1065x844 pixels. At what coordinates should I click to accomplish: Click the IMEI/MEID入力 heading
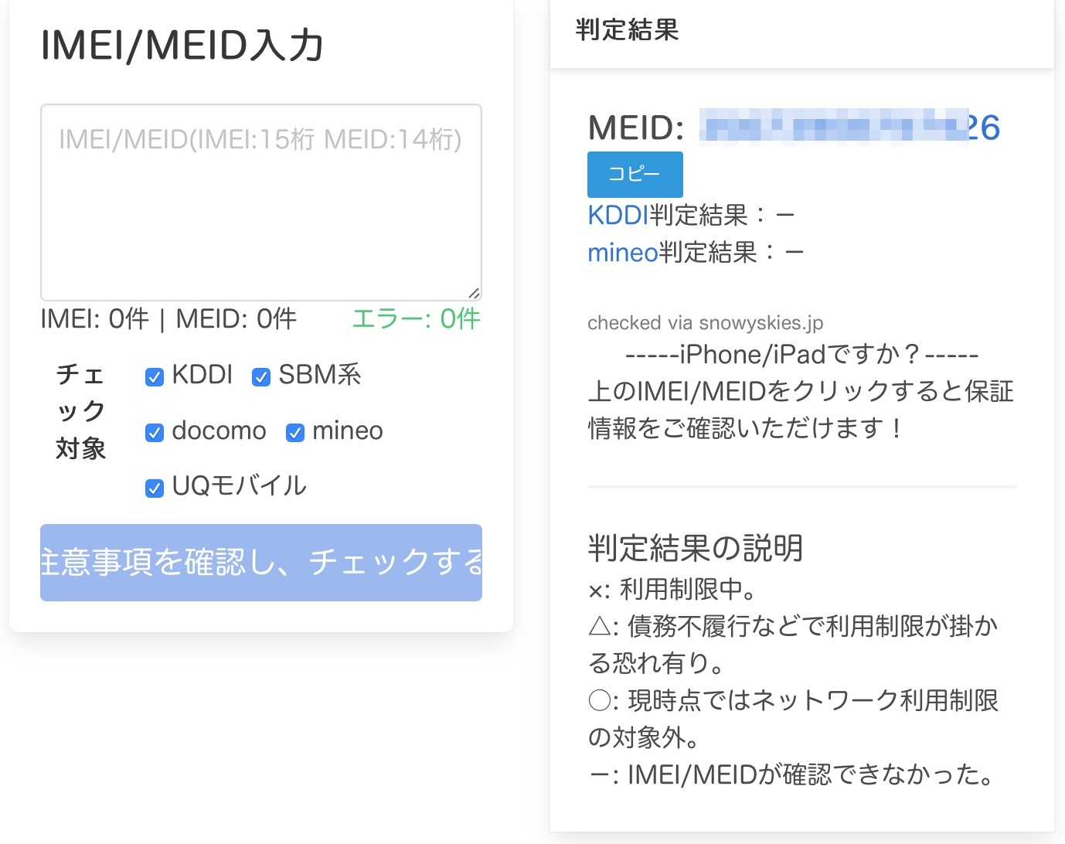tap(182, 45)
